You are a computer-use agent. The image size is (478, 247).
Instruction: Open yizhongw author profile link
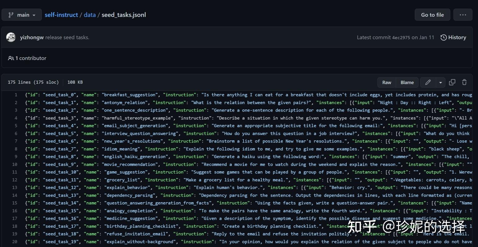tap(32, 37)
